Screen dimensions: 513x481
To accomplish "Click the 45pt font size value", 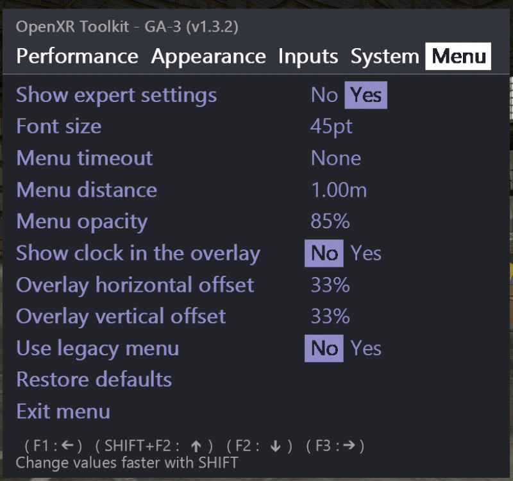I will coord(332,126).
